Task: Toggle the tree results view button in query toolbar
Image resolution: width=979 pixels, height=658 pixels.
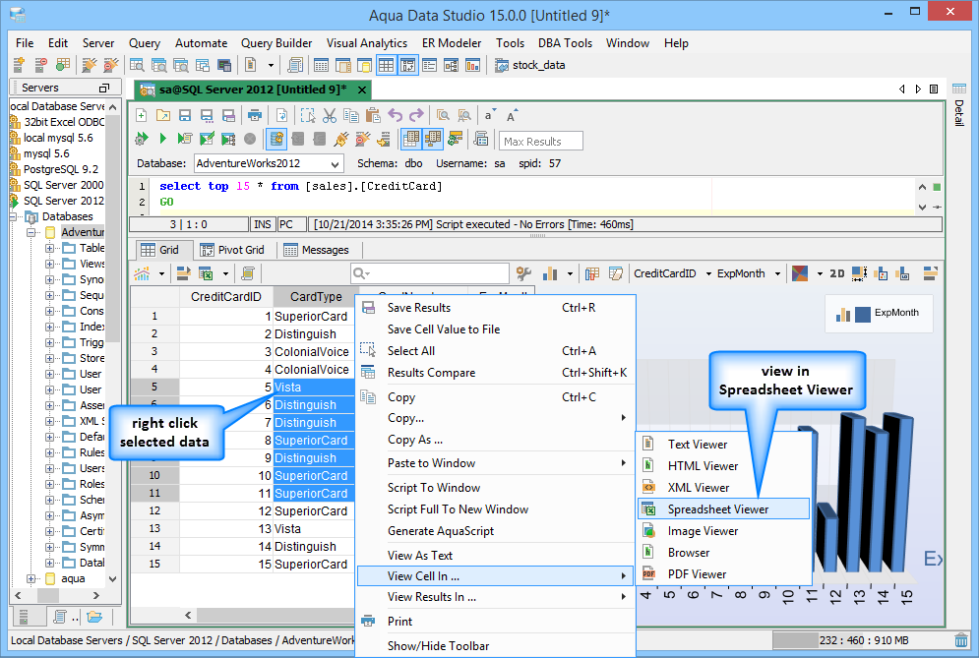Action: tap(433, 139)
